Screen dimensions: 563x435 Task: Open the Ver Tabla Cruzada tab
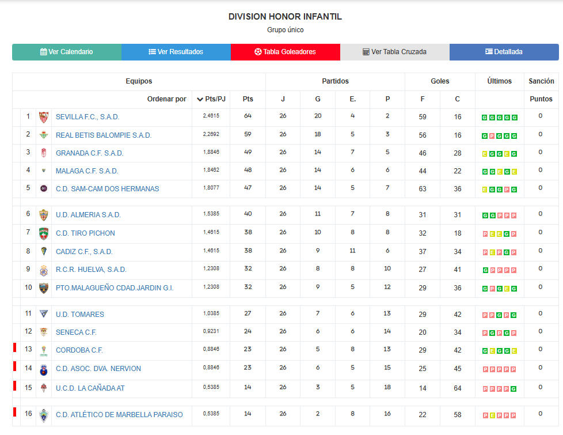tap(394, 52)
